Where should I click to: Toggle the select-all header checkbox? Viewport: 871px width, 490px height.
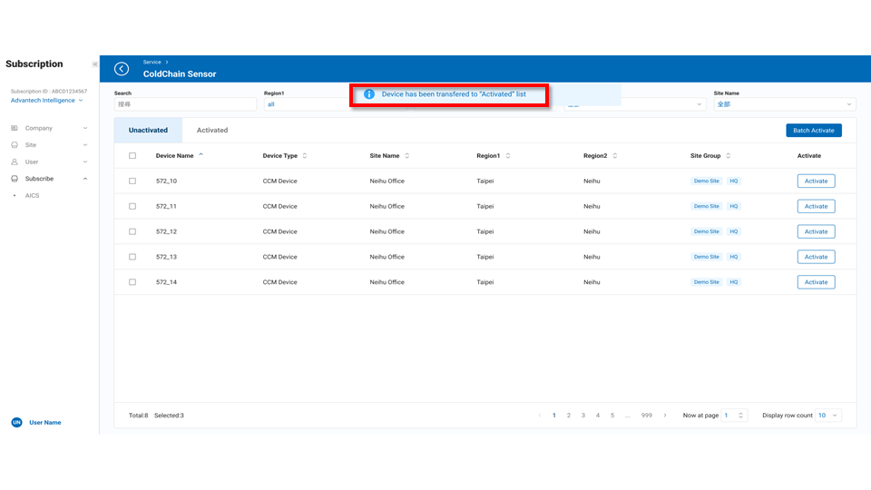pos(132,156)
